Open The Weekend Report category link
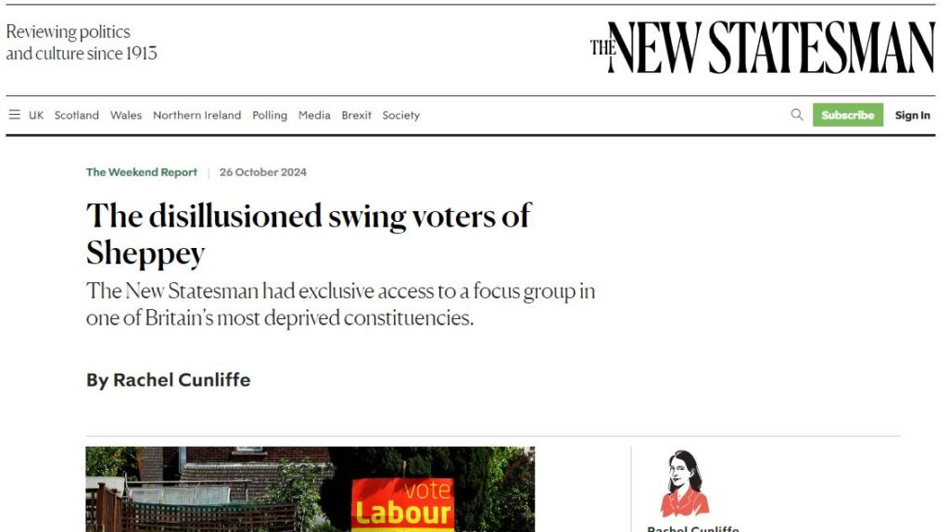This screenshot has height=532, width=949. point(142,172)
